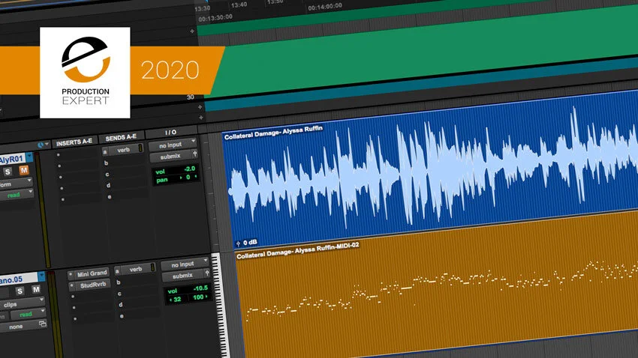Screen dimensions: 638x358
Task: Click Piano pan right value 100
Action: (x=199, y=297)
